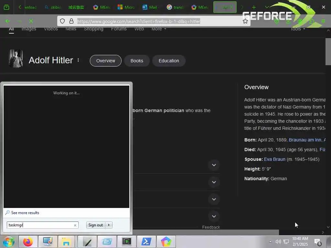Image resolution: width=331 pixels, height=248 pixels.
Task: Click the Adolf Hitler portrait thumbnail
Action: point(16,59)
